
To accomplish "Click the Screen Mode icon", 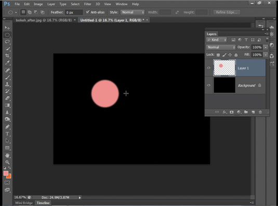I will point(7,190).
